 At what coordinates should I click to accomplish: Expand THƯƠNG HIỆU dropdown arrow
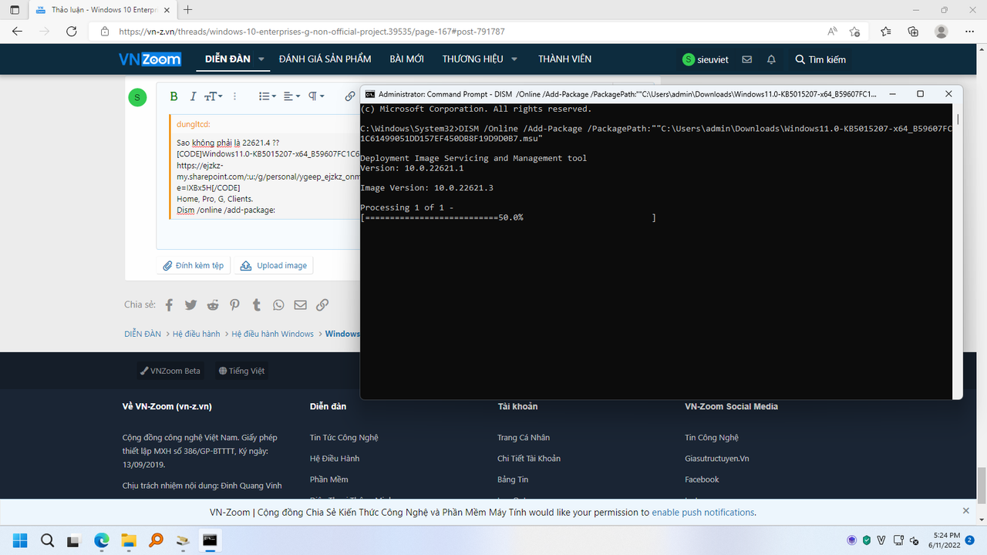514,59
